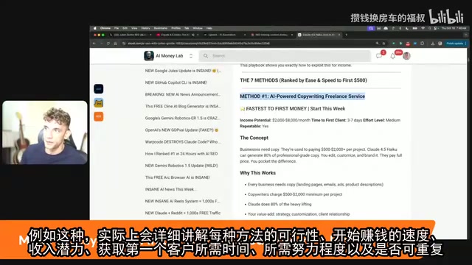
Task: Click the presenter webcam thumbnail
Action: [45, 132]
